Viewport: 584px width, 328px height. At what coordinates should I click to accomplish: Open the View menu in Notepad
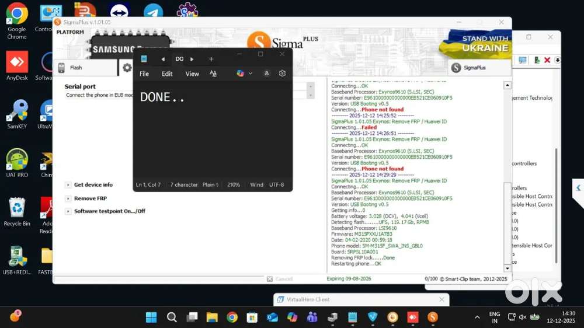pyautogui.click(x=192, y=74)
